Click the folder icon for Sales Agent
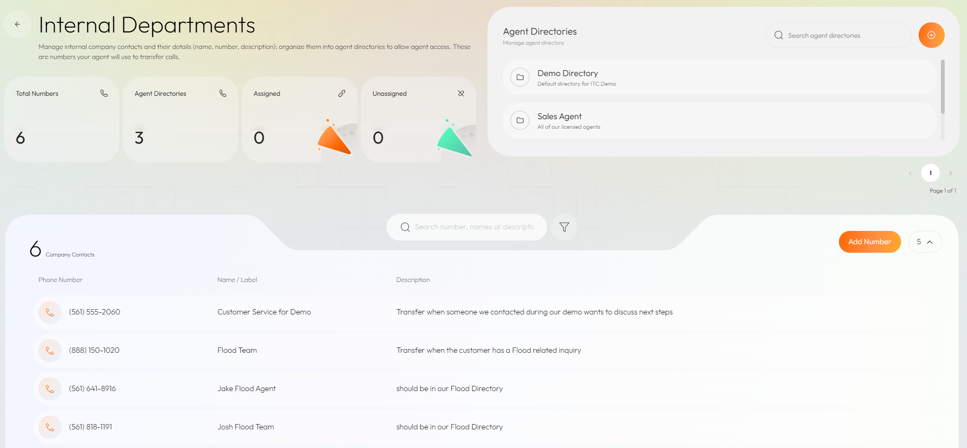967x448 pixels. coord(520,121)
